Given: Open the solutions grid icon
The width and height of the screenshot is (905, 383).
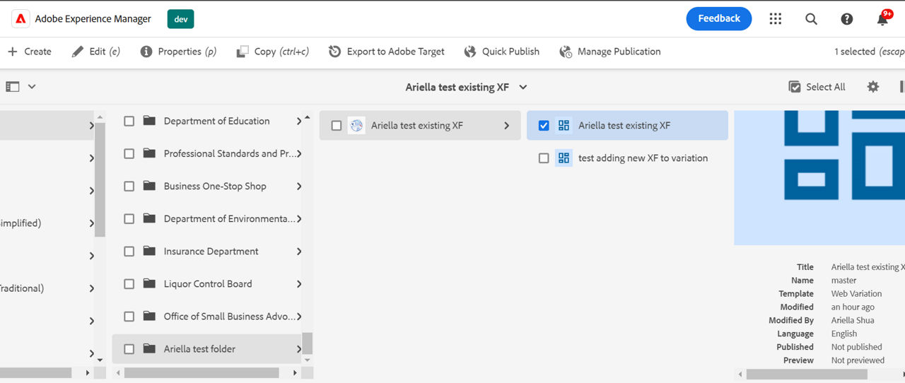Looking at the screenshot, I should (776, 19).
